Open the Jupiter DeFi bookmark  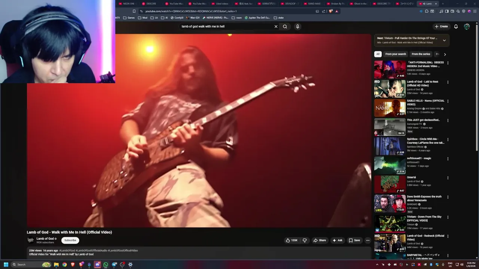257,18
